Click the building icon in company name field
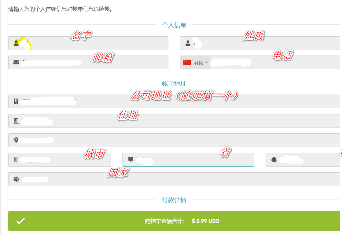This screenshot has height=234, width=342. [16, 101]
